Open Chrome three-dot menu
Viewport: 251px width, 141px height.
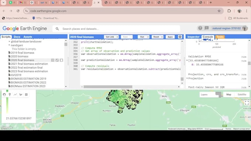tap(247, 11)
